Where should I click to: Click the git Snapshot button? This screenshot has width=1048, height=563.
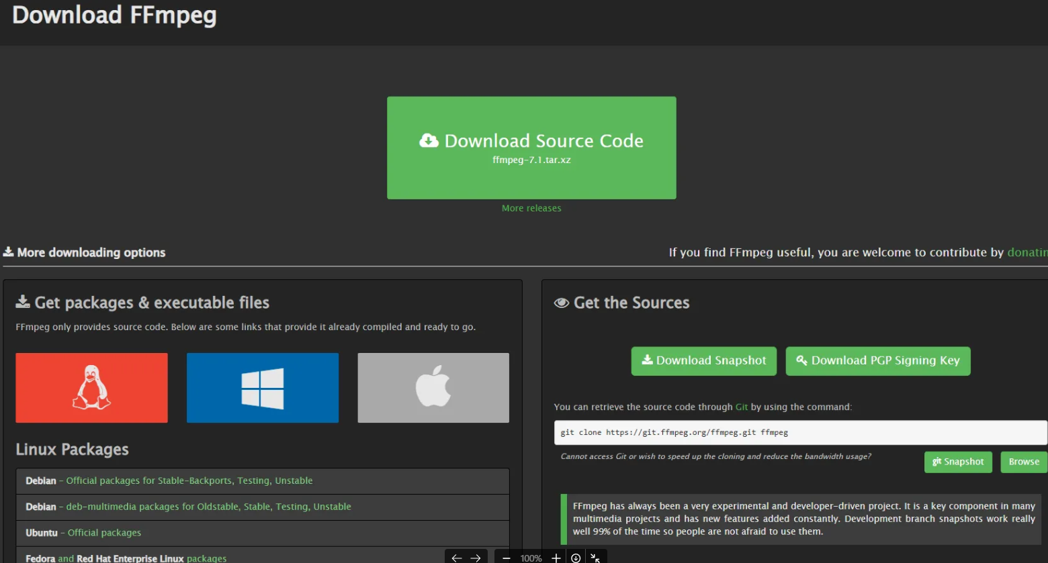(x=958, y=462)
